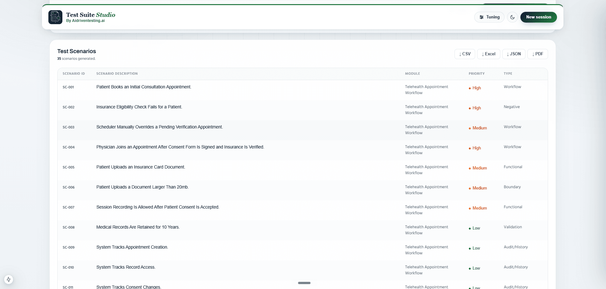Image resolution: width=606 pixels, height=289 pixels.
Task: Click 'Session Recording Is Allowed After Patient Consent' description
Action: [x=158, y=207]
